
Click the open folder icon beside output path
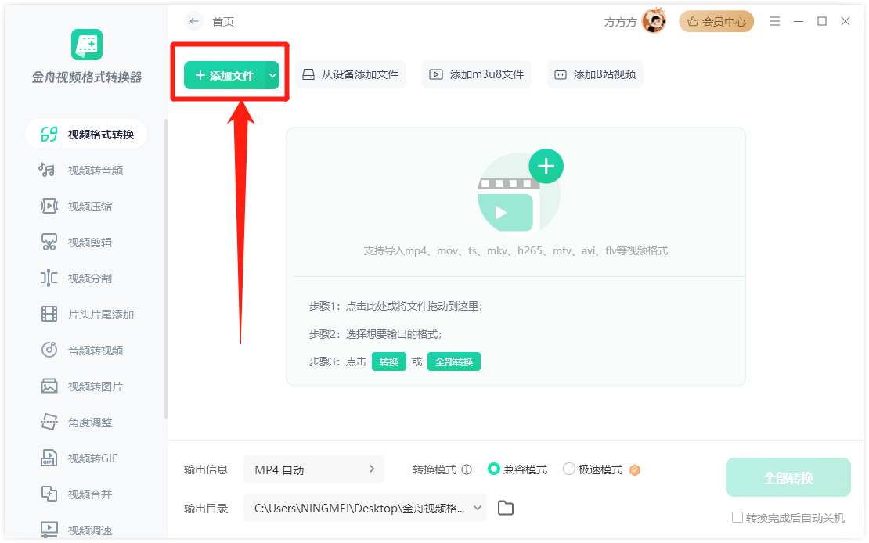point(506,508)
